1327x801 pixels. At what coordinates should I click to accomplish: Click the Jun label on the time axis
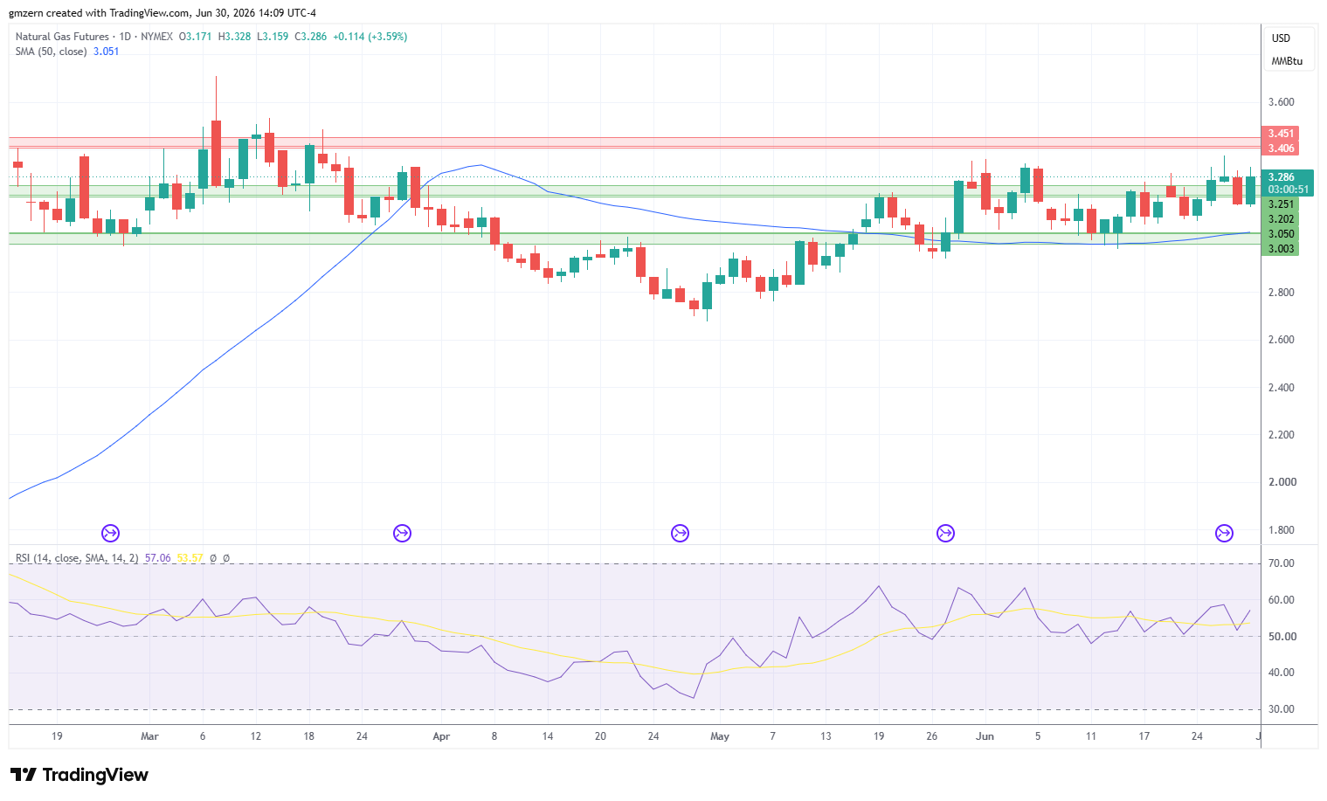tap(985, 736)
